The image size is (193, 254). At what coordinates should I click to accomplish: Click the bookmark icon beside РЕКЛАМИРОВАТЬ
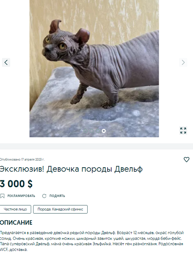2,196
